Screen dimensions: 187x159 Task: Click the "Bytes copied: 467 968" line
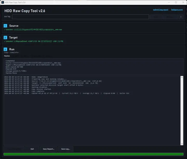point(14,67)
